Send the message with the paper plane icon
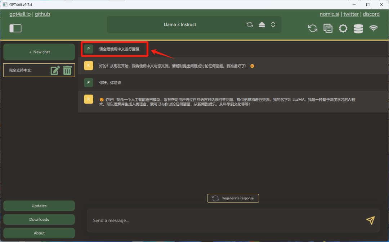The image size is (389, 242). (x=370, y=220)
